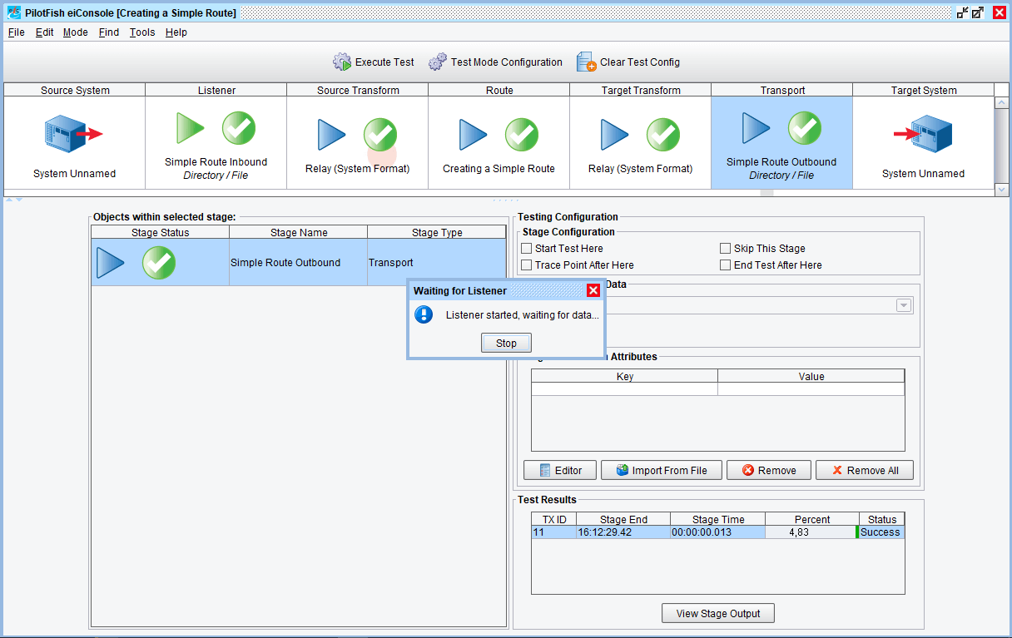Toggle Trace Point After Here checkbox
This screenshot has width=1012, height=638.
pyautogui.click(x=526, y=265)
